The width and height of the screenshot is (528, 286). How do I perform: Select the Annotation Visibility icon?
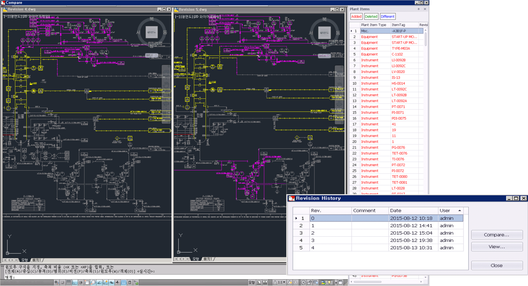tap(290, 282)
